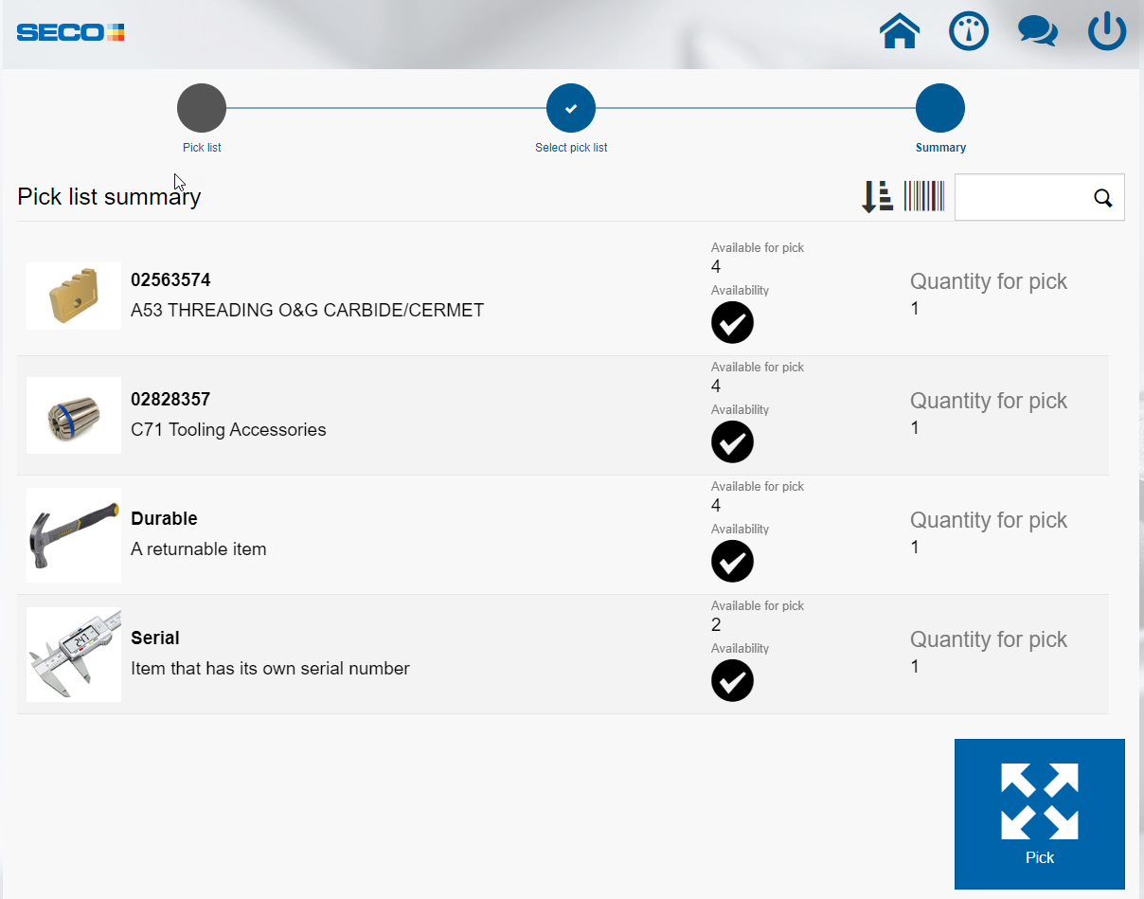Image resolution: width=1144 pixels, height=899 pixels.
Task: Click availability checkmark for item 02563574
Action: click(x=732, y=323)
